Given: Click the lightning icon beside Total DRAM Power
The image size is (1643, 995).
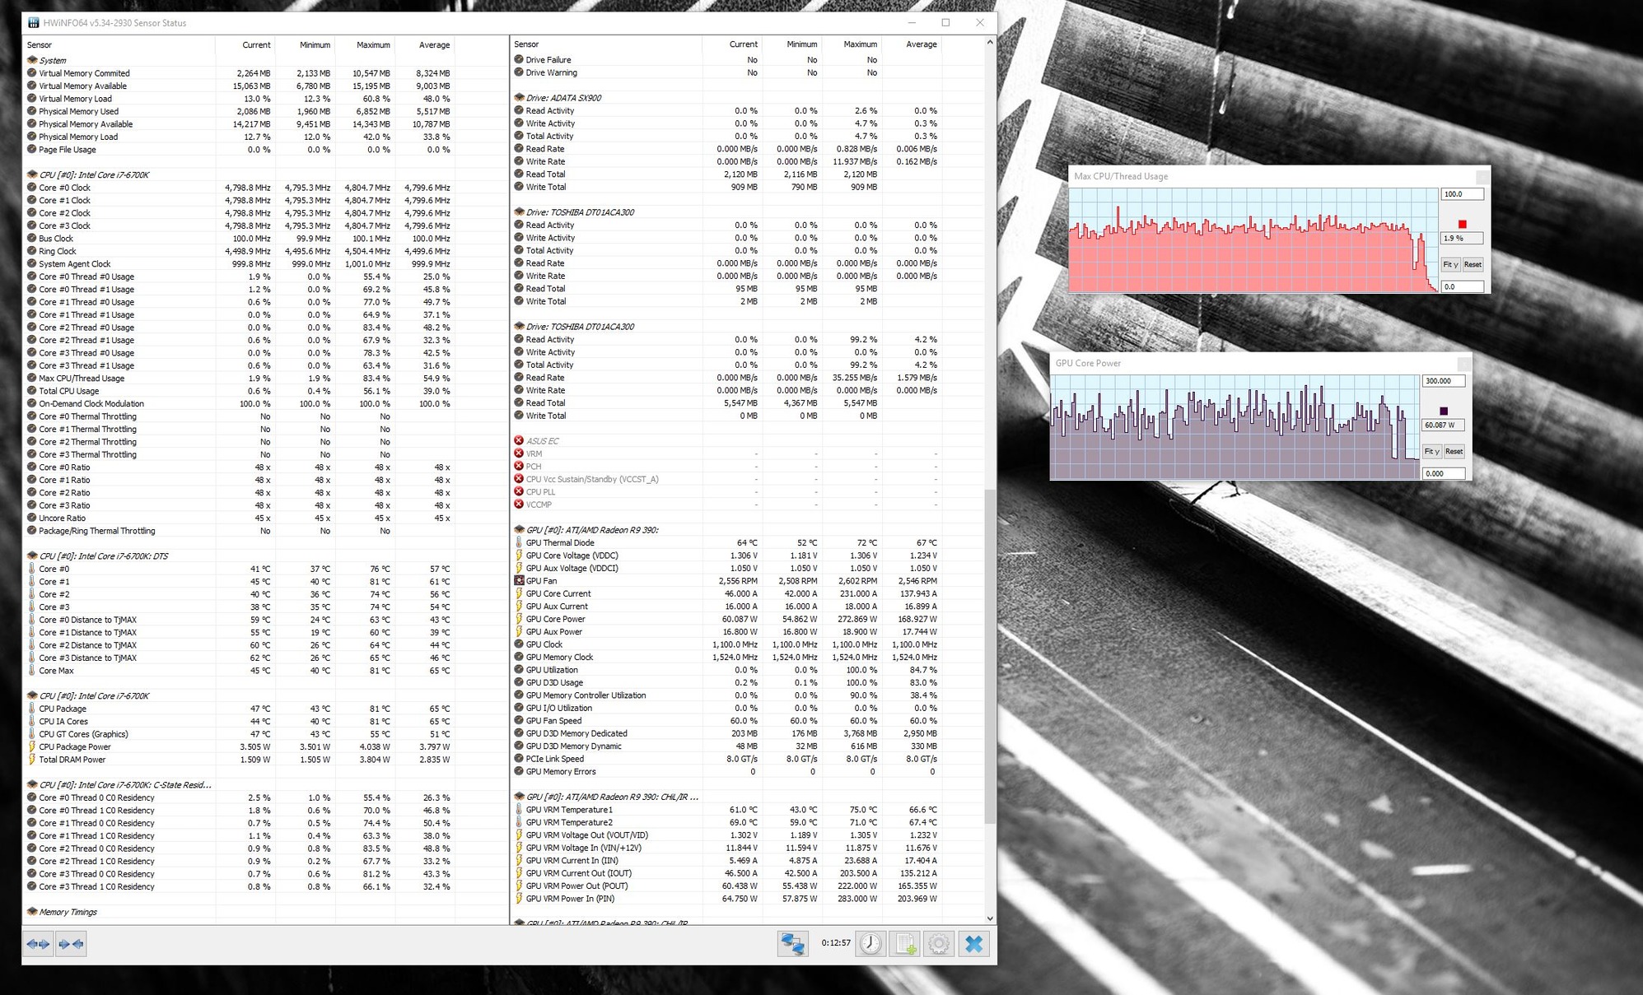Looking at the screenshot, I should (32, 760).
